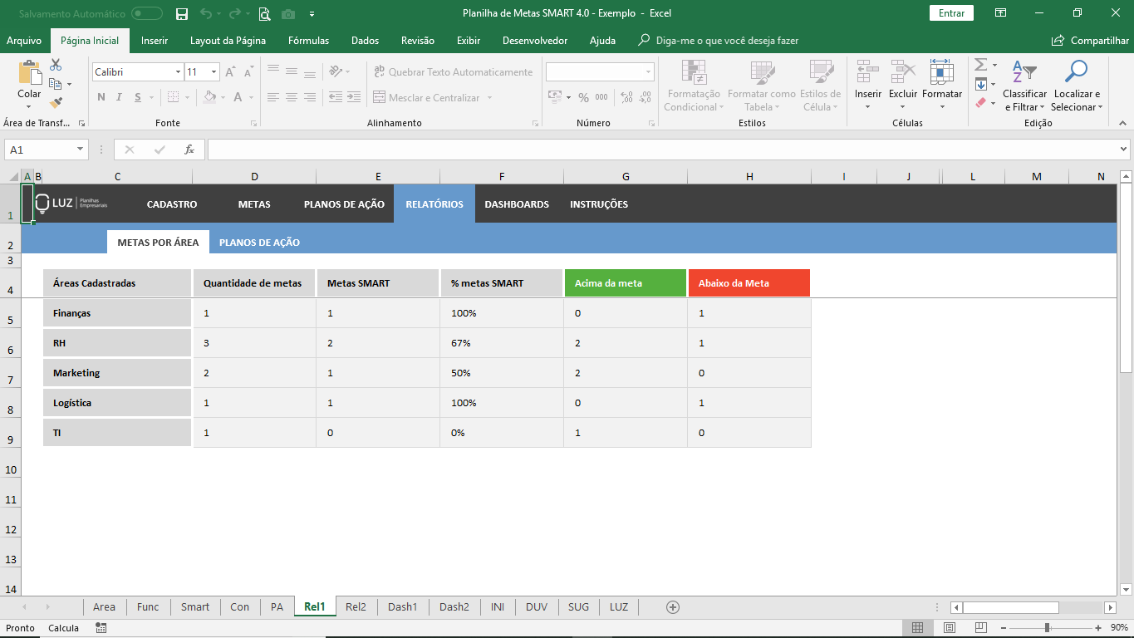This screenshot has width=1134, height=638.
Task: Toggle the AutoSave switch
Action: [147, 13]
